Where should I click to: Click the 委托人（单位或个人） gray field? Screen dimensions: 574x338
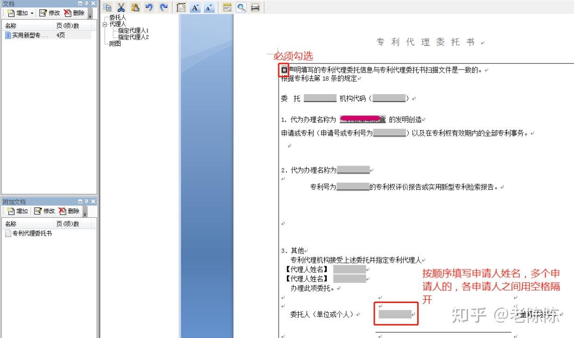tap(395, 315)
